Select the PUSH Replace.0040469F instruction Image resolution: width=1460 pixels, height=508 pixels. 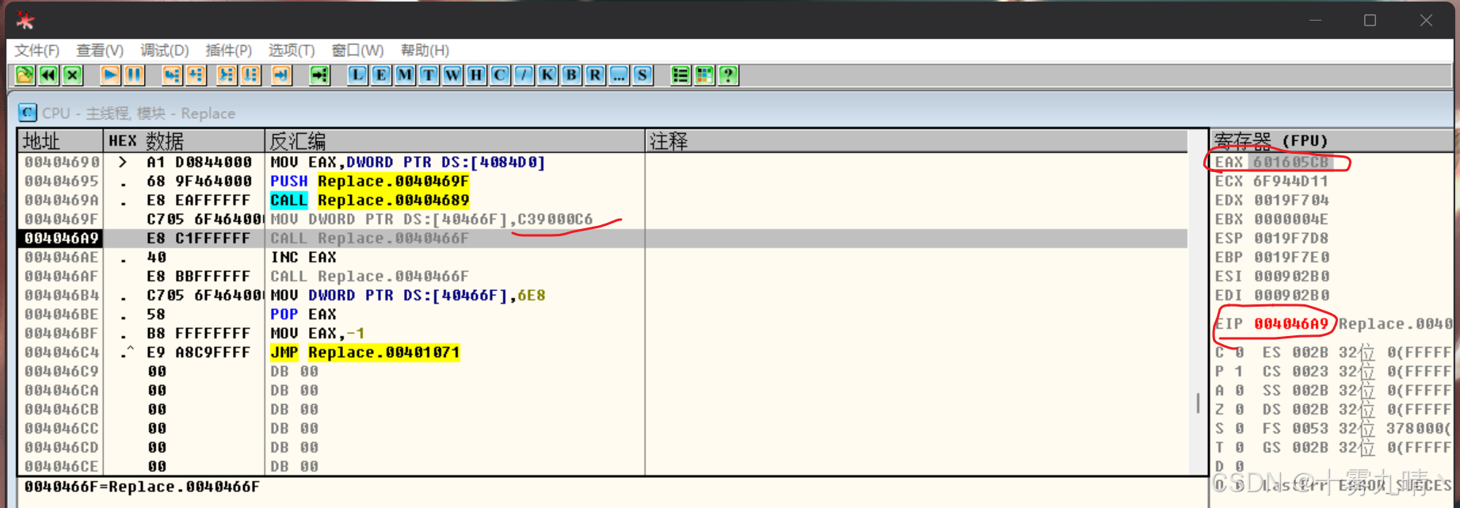coord(369,181)
